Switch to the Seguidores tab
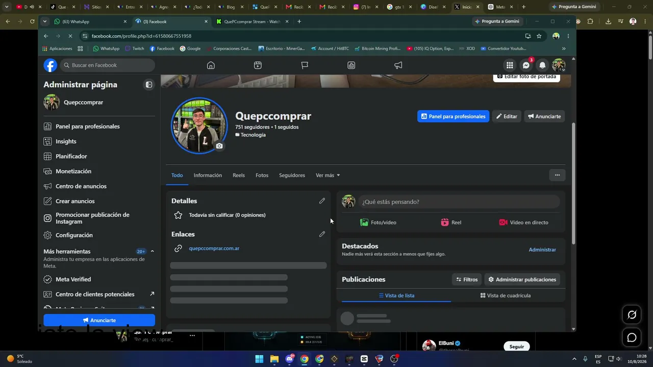The height and width of the screenshot is (367, 653). pos(292,175)
